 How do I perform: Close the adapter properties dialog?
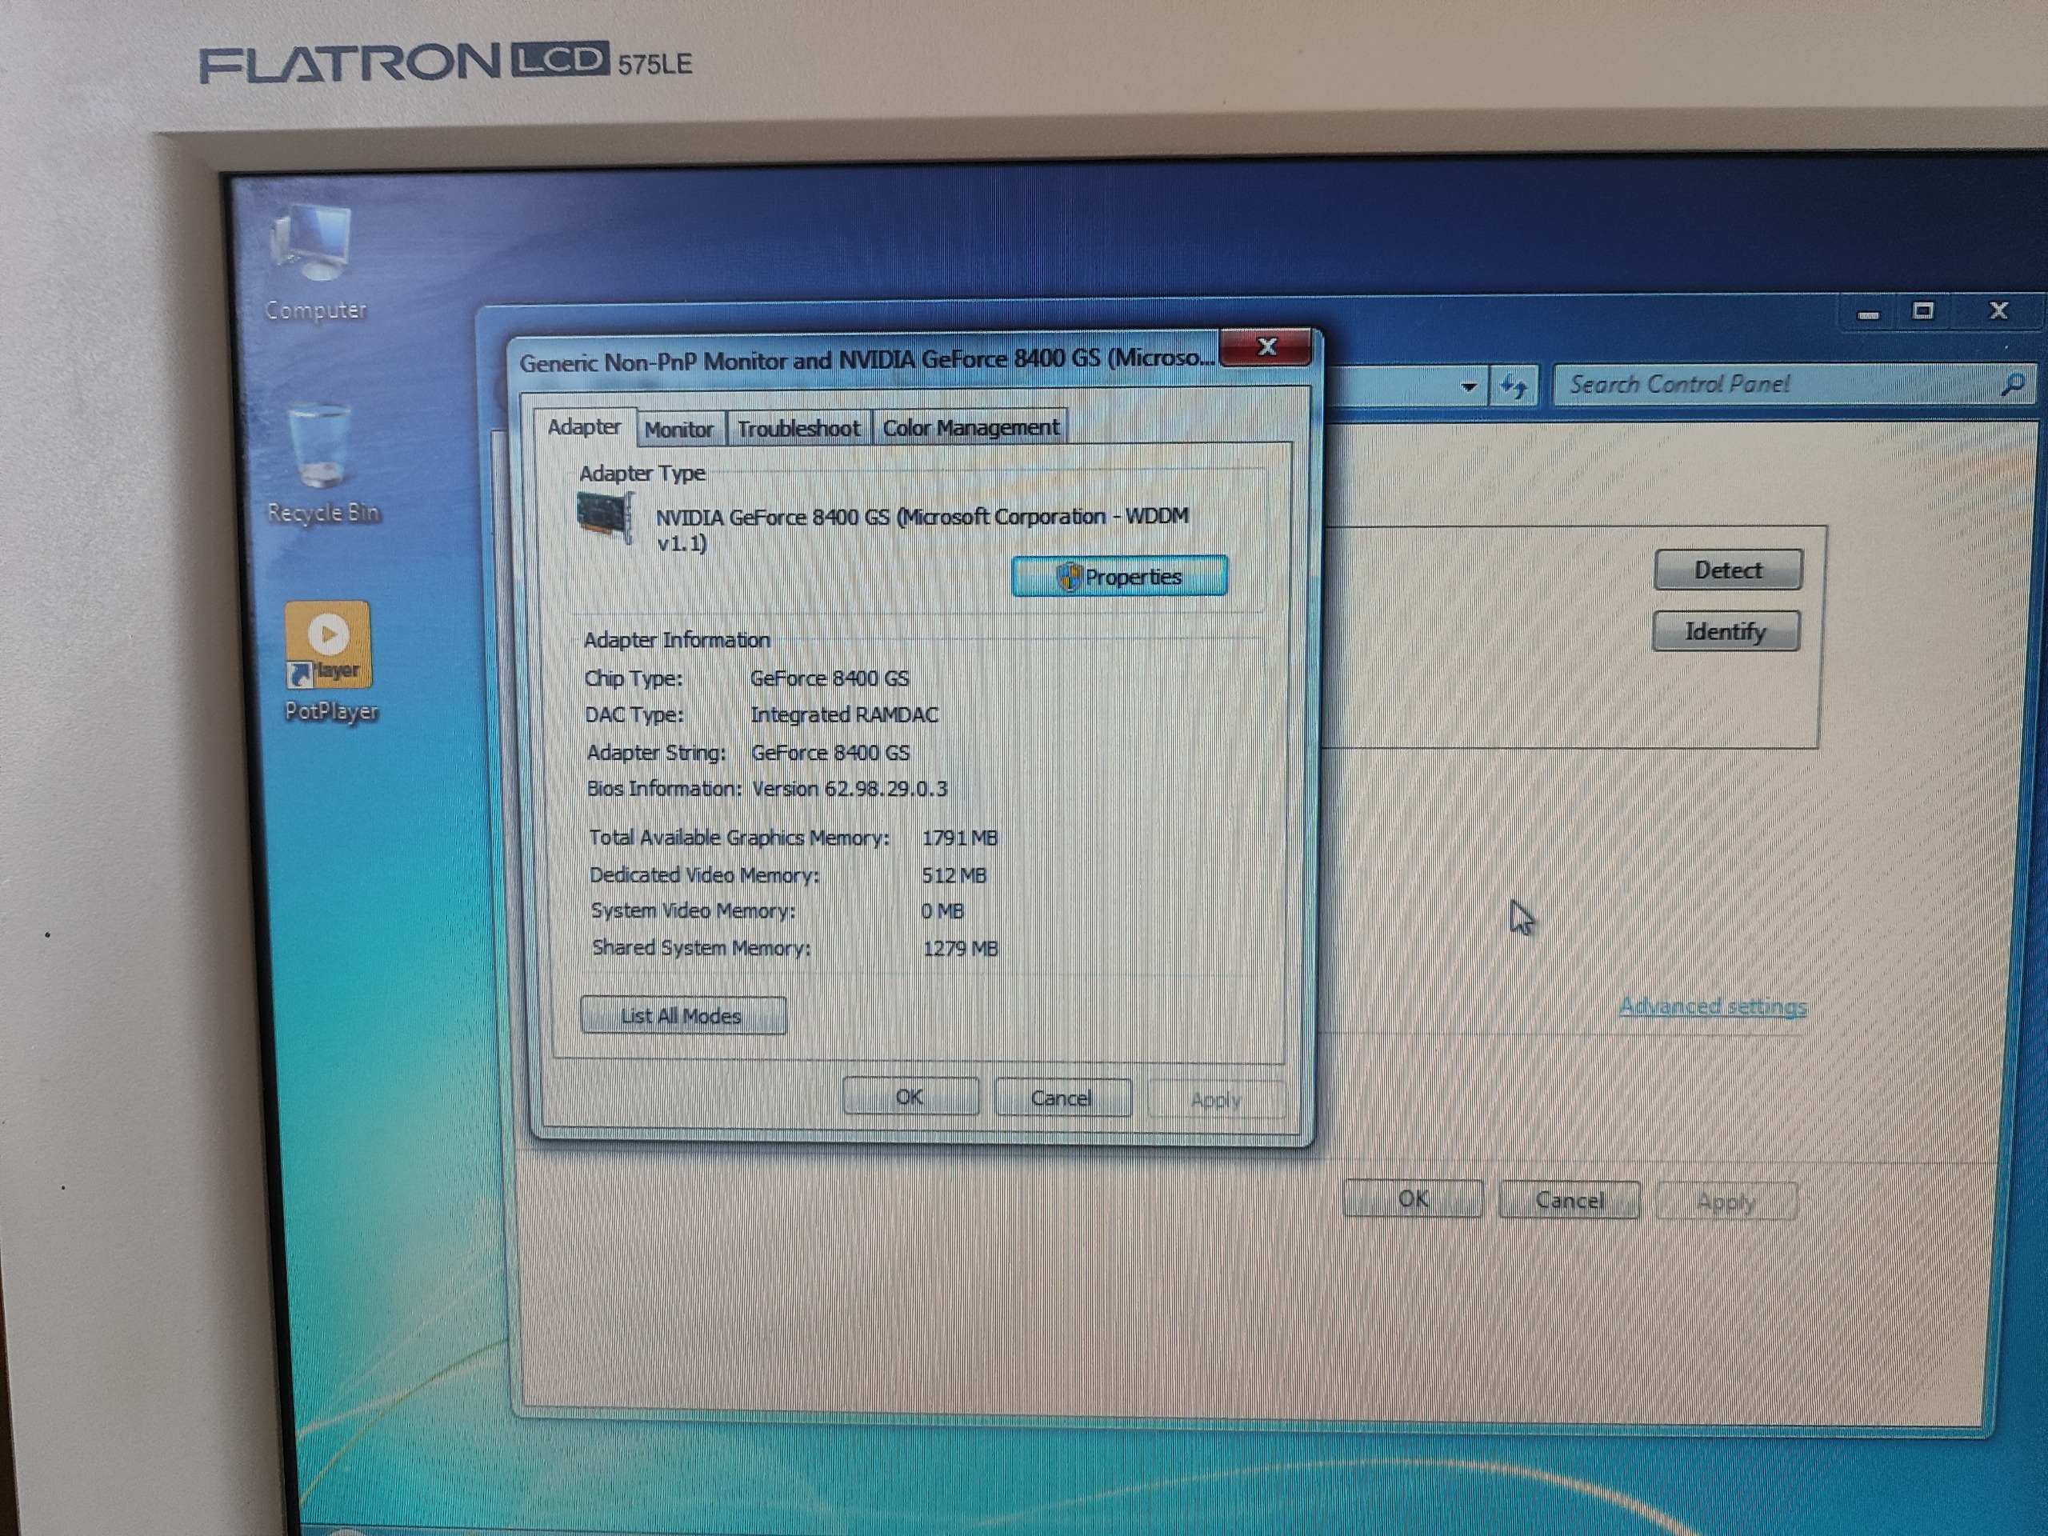(x=1266, y=348)
